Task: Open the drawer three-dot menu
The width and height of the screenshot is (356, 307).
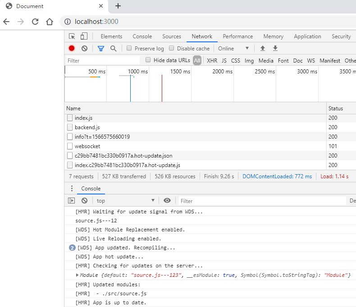Action: [x=72, y=189]
